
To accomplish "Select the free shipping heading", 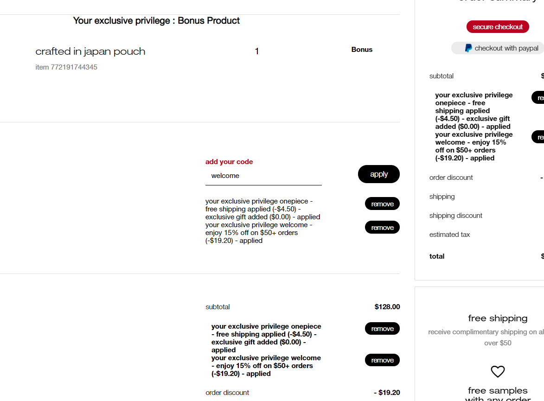I will 498,318.
